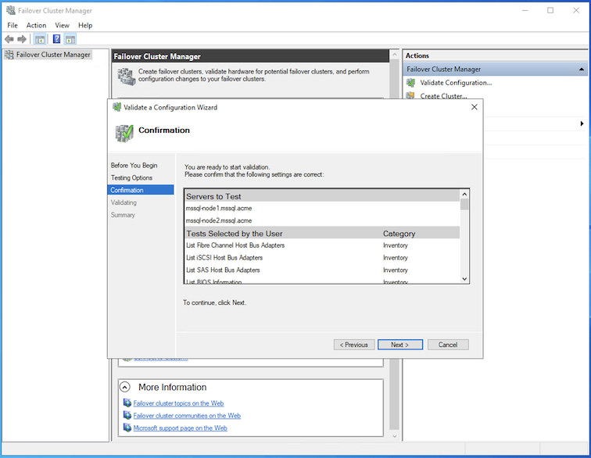Click the wizard title bar icon
The width and height of the screenshot is (591, 458).
pyautogui.click(x=116, y=107)
